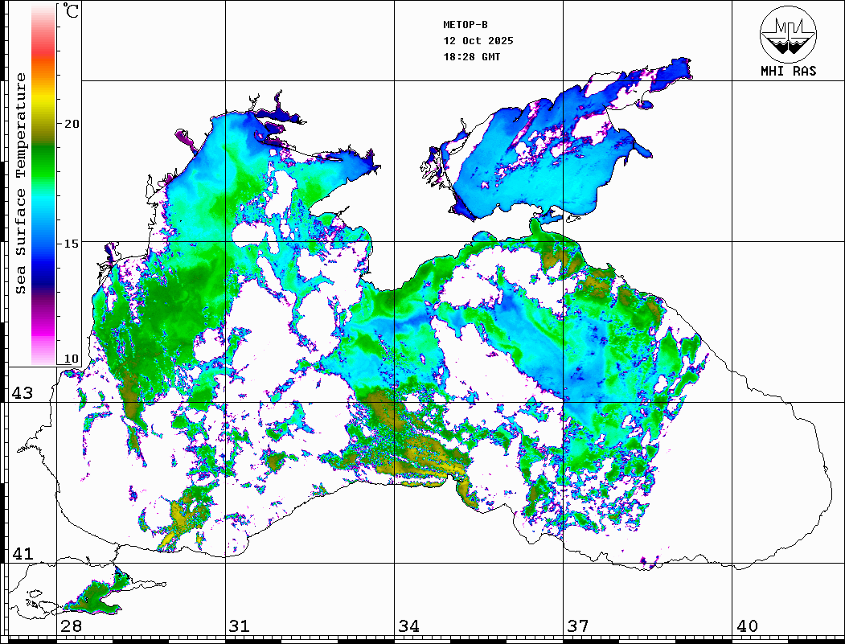The height and width of the screenshot is (644, 845).
Task: Click the MHI RAS text under logo
Action: 788,72
